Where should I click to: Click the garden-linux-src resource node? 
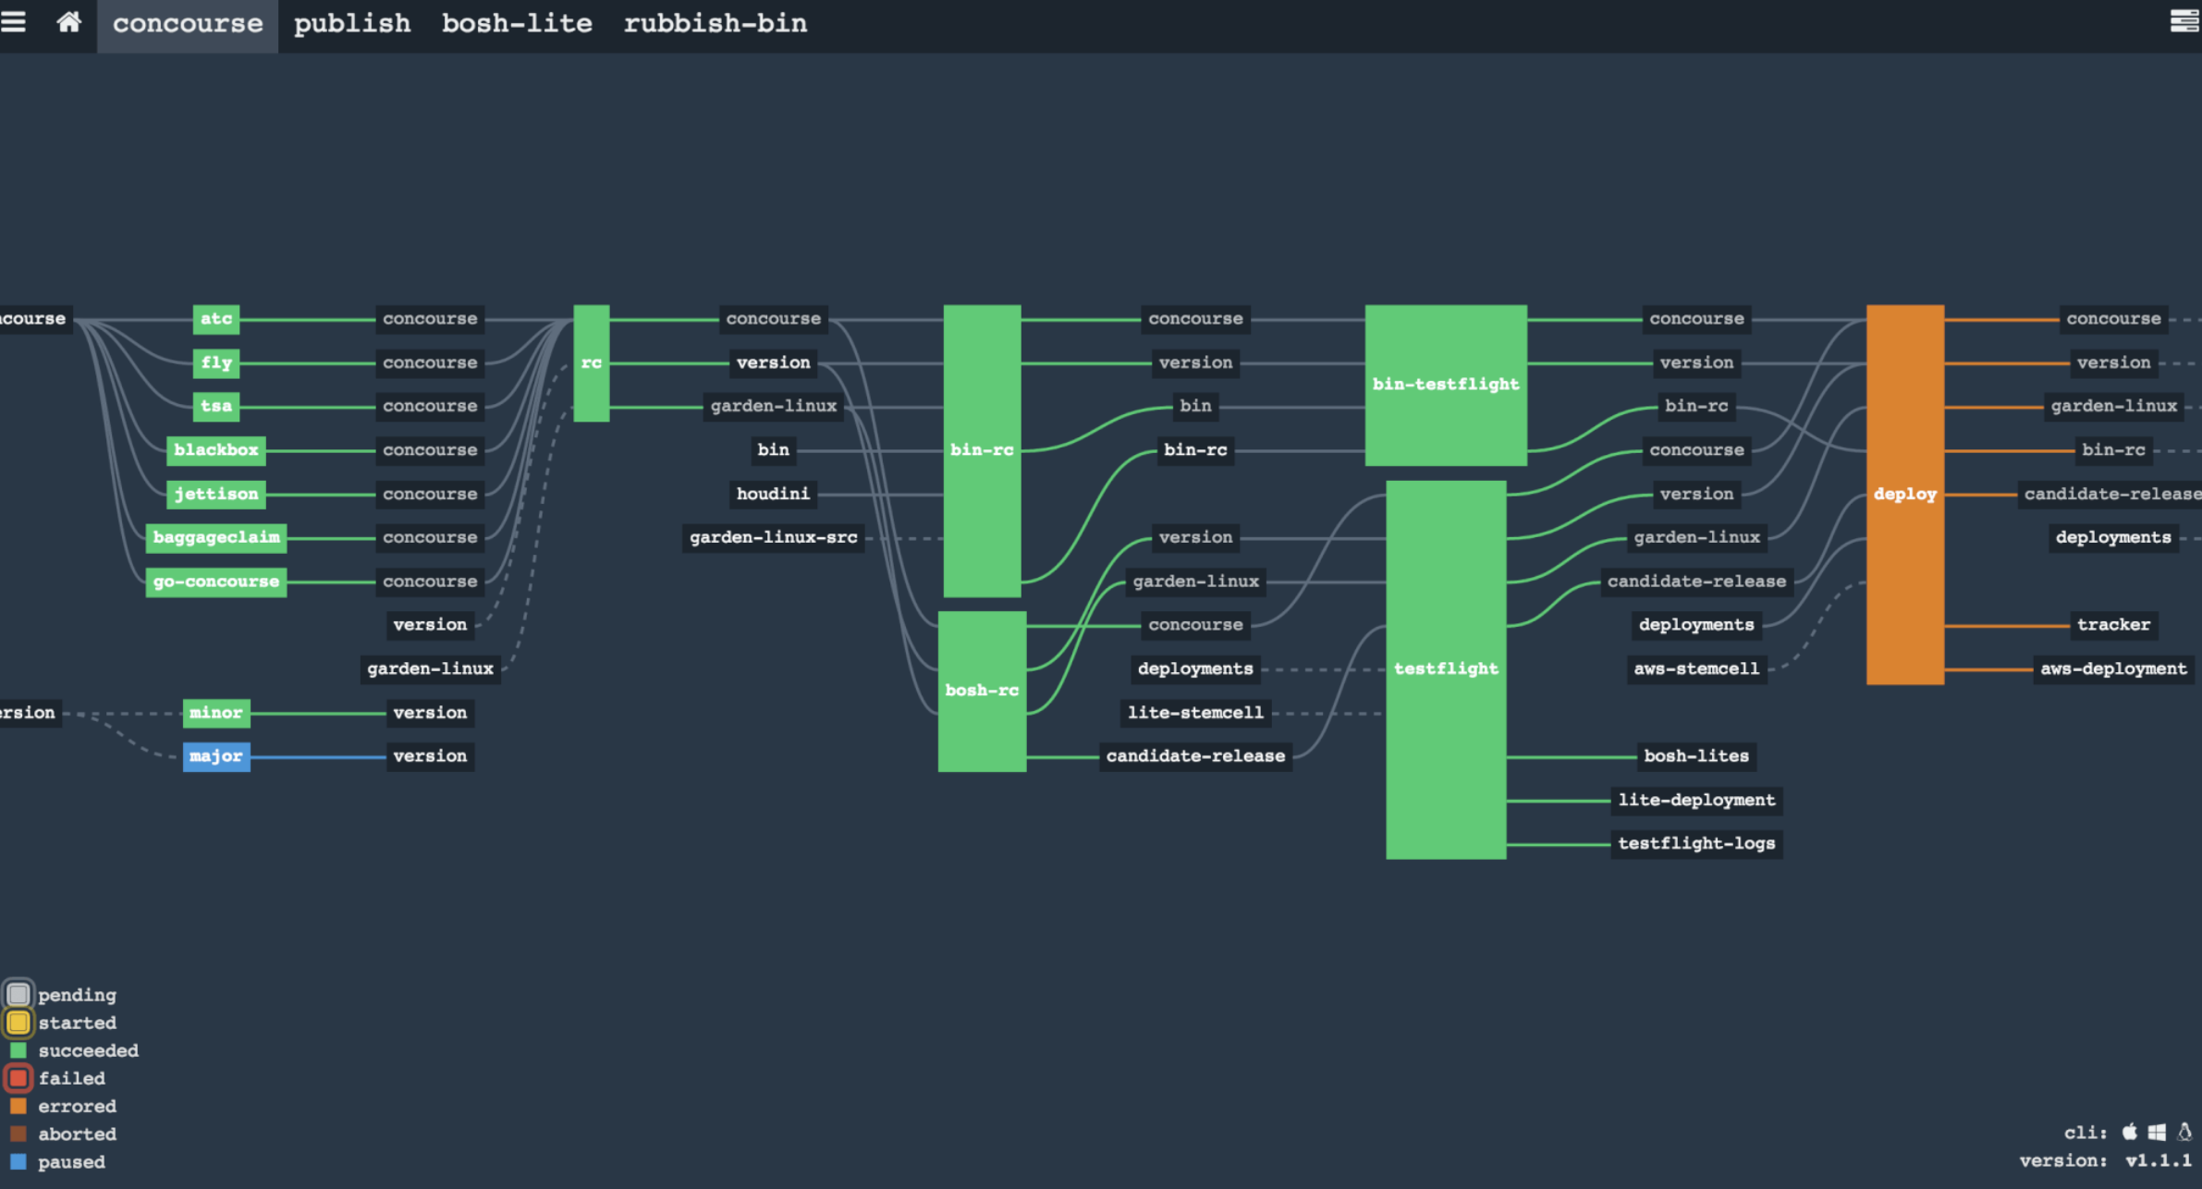[773, 537]
